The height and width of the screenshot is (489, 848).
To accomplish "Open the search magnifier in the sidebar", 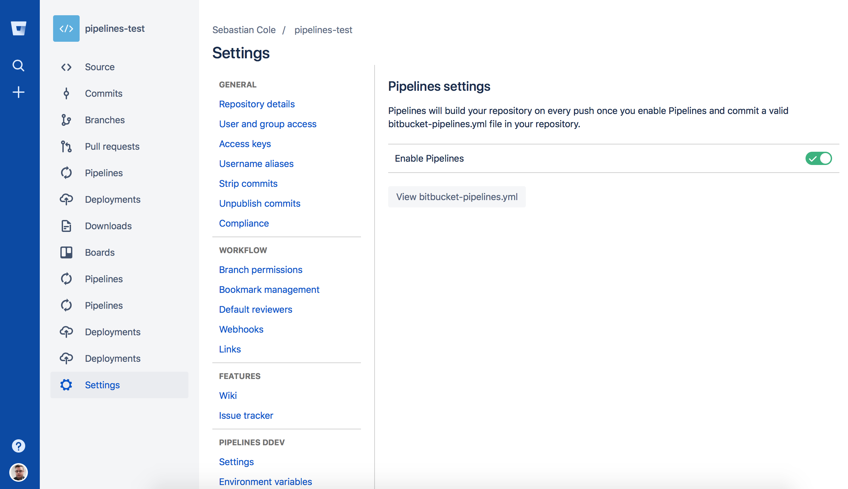I will point(19,65).
